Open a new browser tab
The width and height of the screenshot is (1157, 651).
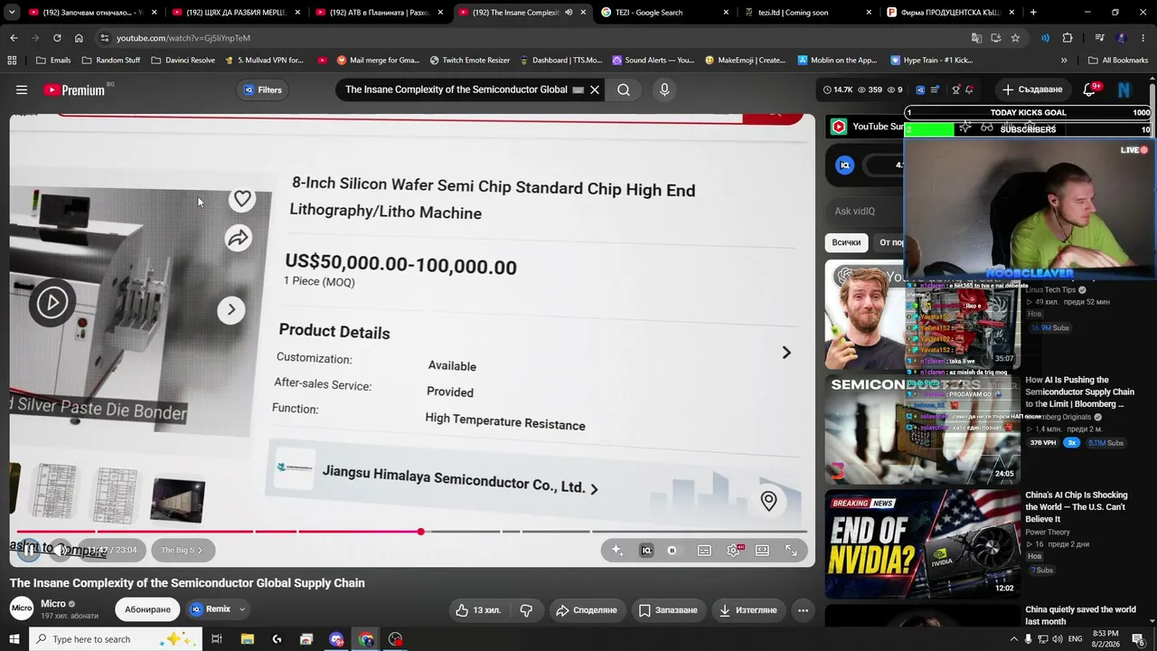pos(1033,13)
